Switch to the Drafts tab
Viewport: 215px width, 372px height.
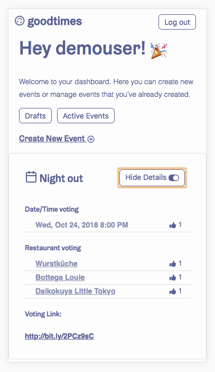35,116
